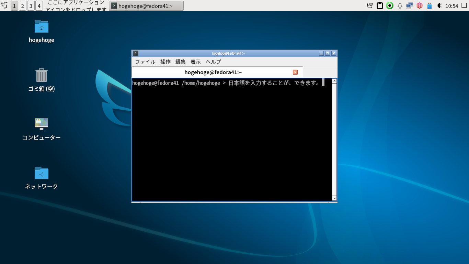Open the clipboard manager in the tray
469x264 pixels.
coord(379,5)
